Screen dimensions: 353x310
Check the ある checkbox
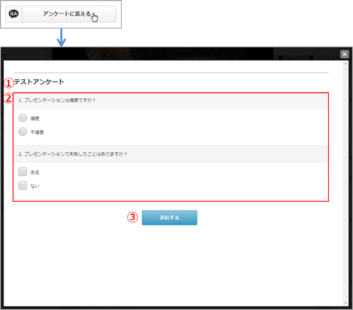click(x=22, y=172)
